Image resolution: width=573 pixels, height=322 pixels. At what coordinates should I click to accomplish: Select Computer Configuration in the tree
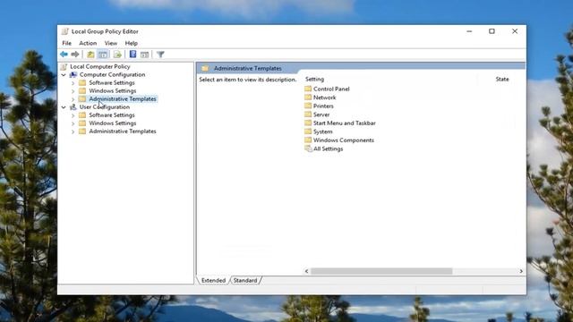click(112, 74)
